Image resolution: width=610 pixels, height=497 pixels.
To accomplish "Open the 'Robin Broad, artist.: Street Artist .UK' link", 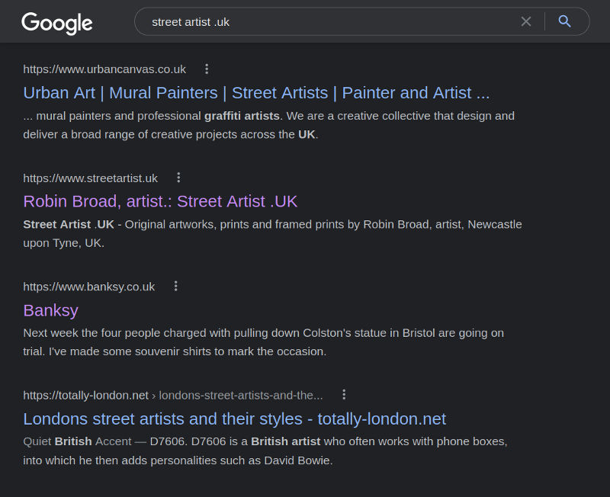I will [x=160, y=201].
